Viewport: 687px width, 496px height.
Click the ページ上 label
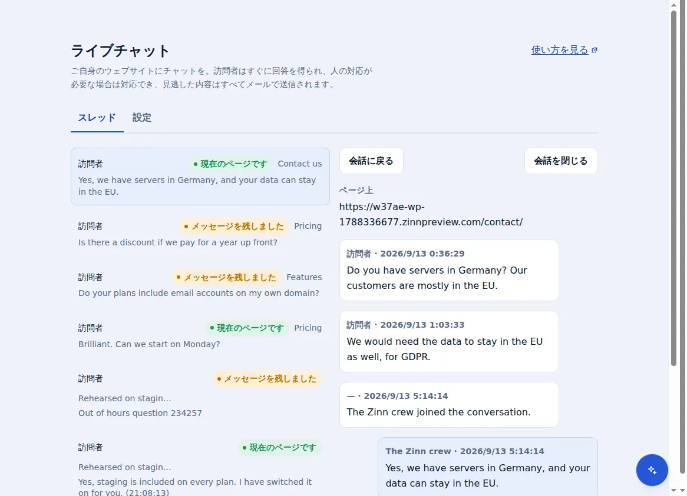pyautogui.click(x=356, y=190)
